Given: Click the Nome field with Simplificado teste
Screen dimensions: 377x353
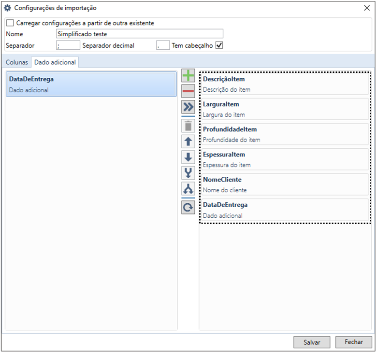Looking at the screenshot, I should click(x=140, y=34).
